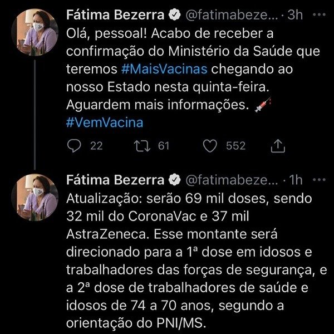Click the verified badge on first tweet
Screen dimensions: 334x334
coord(175,15)
